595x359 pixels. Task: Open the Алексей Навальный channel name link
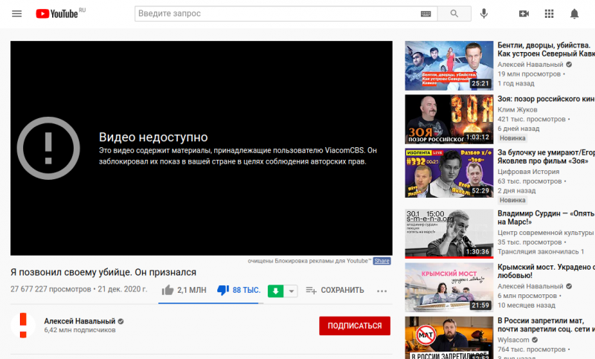[x=78, y=320]
